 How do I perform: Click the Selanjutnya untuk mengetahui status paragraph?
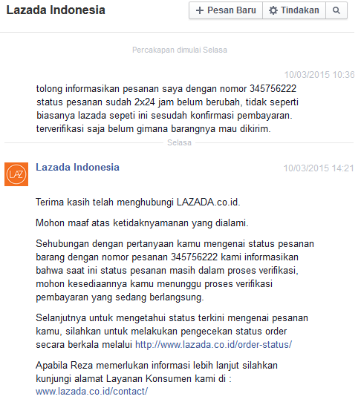[x=172, y=332]
